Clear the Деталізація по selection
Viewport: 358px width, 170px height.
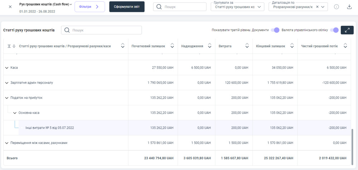pyautogui.click(x=317, y=7)
